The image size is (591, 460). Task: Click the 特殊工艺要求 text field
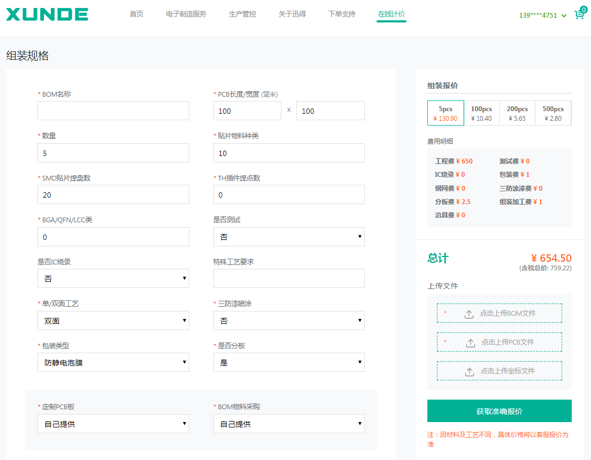coord(289,278)
